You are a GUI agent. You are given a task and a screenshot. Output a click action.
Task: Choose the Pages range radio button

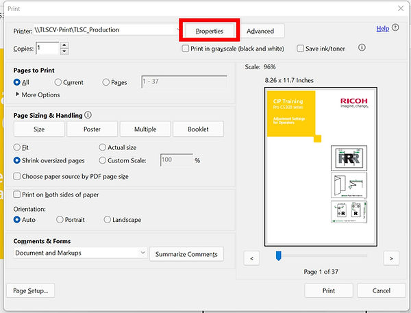pos(106,82)
